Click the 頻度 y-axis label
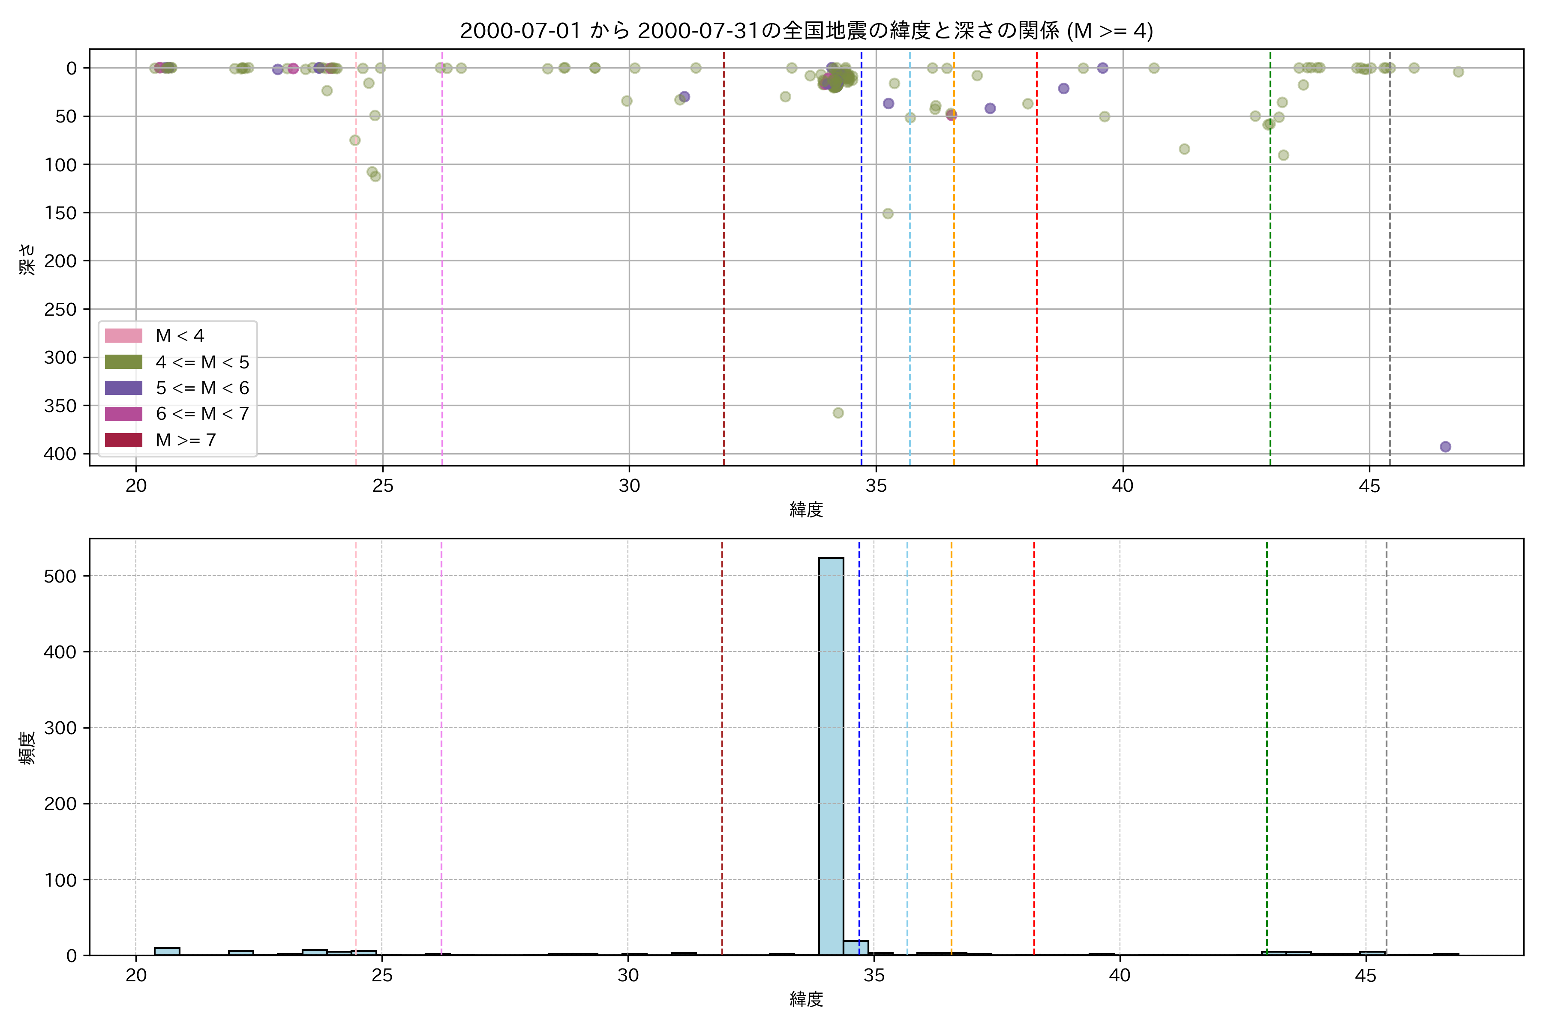Image resolution: width=1543 pixels, height=1028 pixels. [26, 748]
